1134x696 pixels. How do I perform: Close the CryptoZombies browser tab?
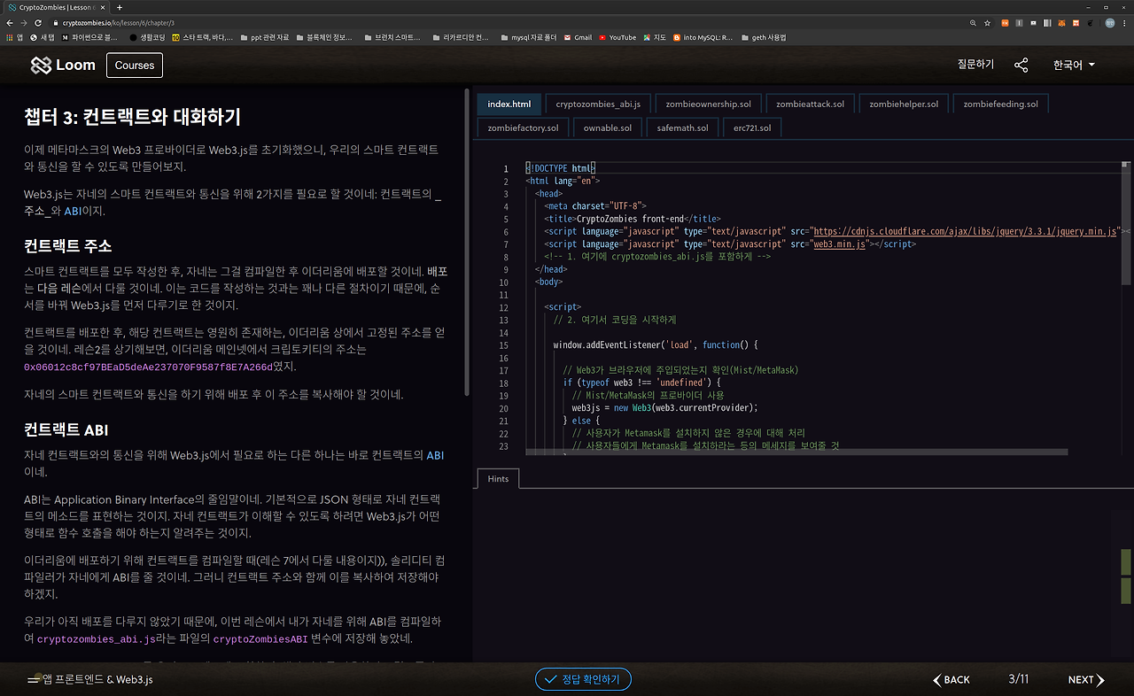point(103,7)
